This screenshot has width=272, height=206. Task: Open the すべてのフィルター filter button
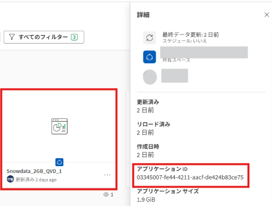(x=44, y=37)
